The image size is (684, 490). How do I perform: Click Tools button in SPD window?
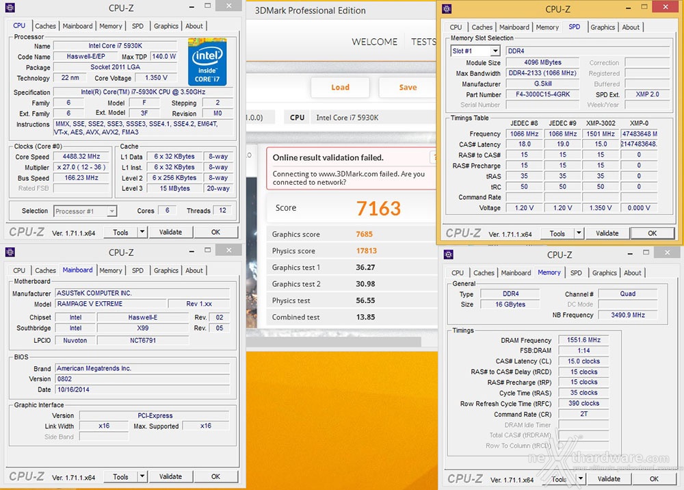click(557, 233)
